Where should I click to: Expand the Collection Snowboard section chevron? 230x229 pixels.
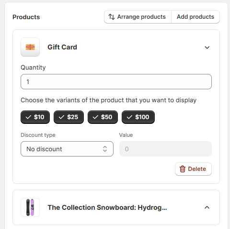point(207,207)
